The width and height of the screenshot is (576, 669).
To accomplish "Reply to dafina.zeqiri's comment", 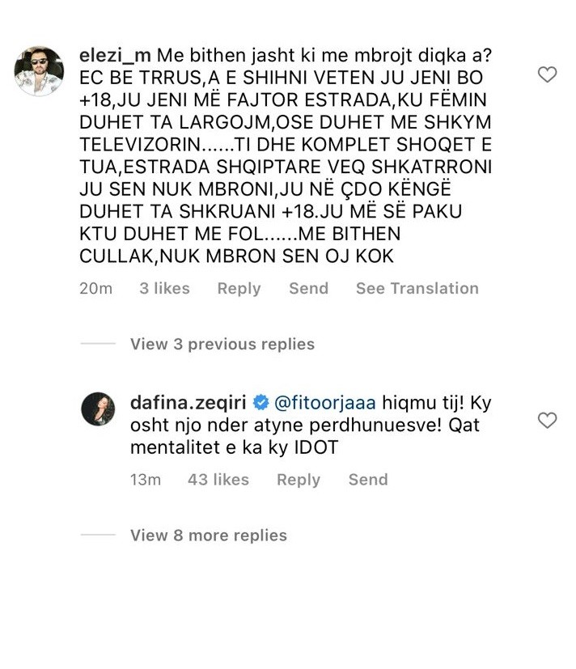I will 299,480.
